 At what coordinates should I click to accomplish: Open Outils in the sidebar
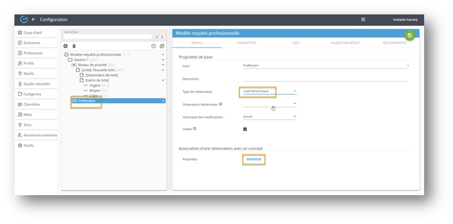(29, 145)
